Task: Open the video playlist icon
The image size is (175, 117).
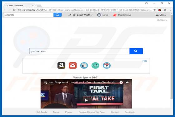Action: tap(45, 82)
